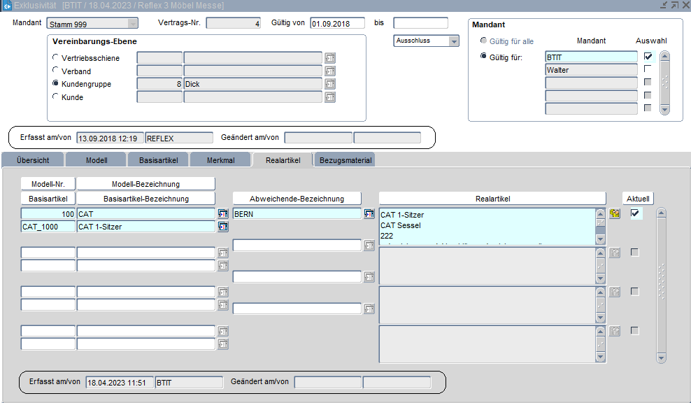This screenshot has width=691, height=403.
Task: Select the Vertriebsschiene radio button
Action: tap(56, 57)
